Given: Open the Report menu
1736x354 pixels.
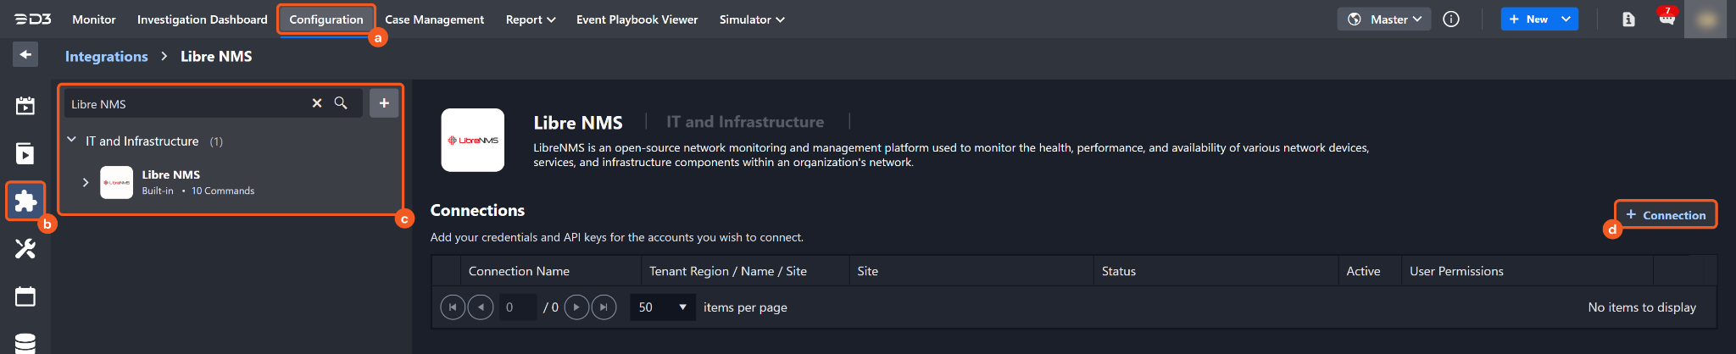Looking at the screenshot, I should click(x=531, y=19).
